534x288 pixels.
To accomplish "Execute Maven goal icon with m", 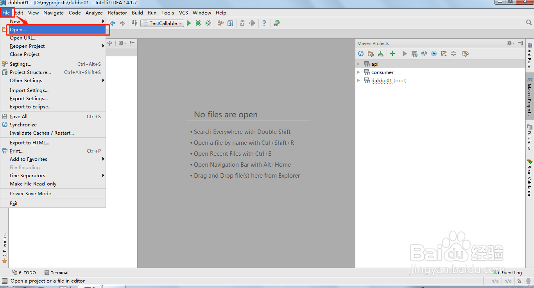I will 414,54.
